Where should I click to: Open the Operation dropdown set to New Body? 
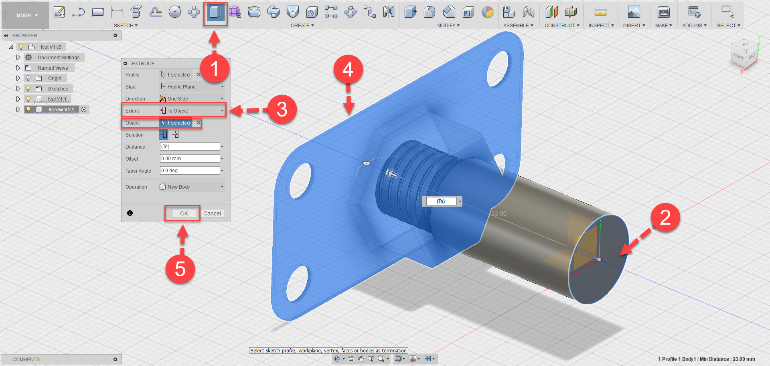(x=191, y=186)
